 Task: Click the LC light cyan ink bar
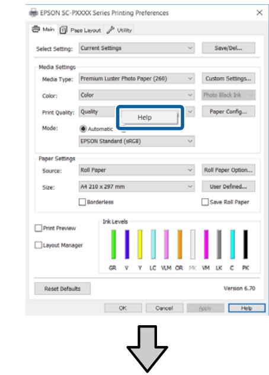pyautogui.click(x=153, y=244)
